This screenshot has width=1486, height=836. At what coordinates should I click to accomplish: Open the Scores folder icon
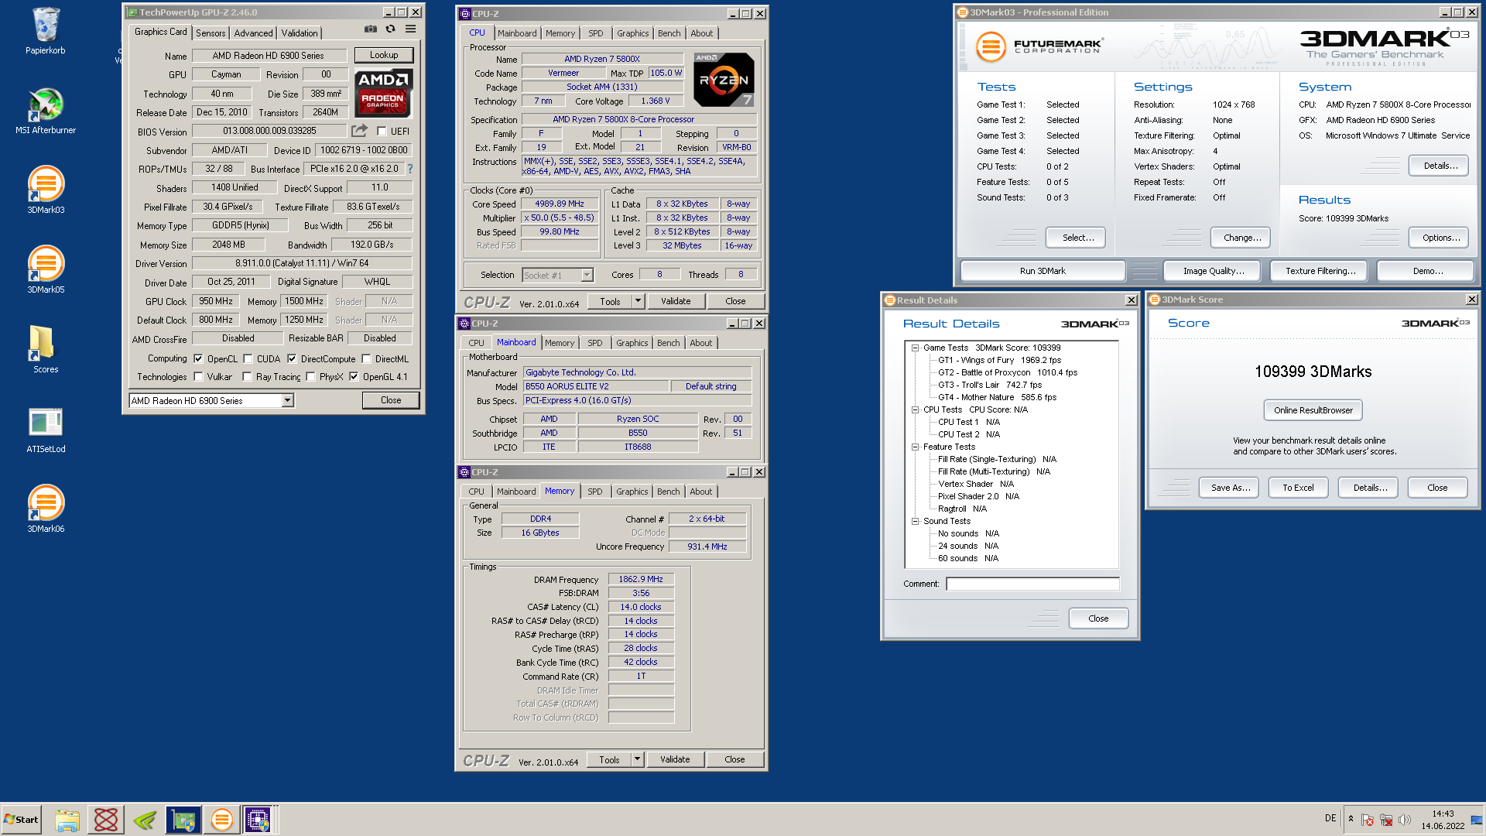[46, 349]
